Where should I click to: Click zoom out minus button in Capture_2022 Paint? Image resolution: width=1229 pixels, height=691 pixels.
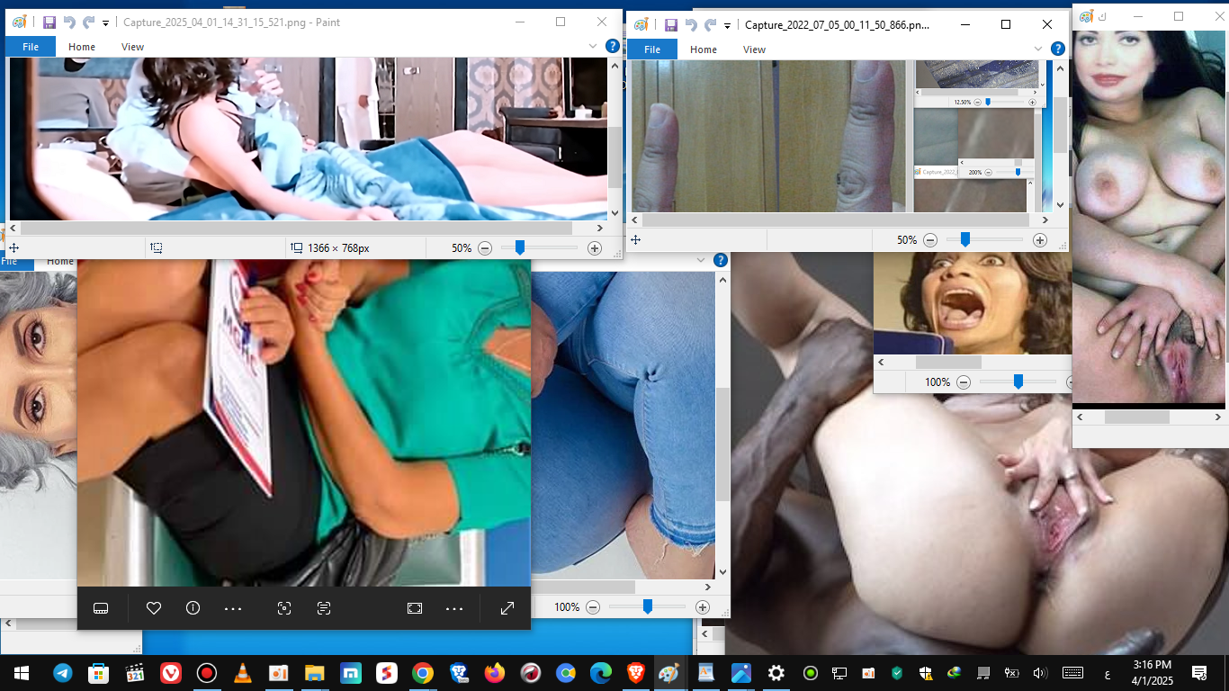930,240
